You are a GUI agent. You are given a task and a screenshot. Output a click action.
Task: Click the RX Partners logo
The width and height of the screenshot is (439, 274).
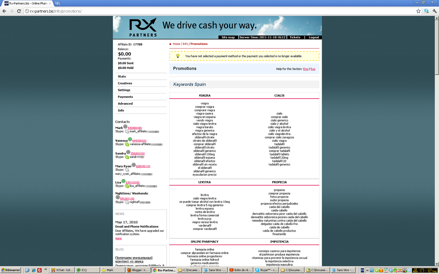143,27
